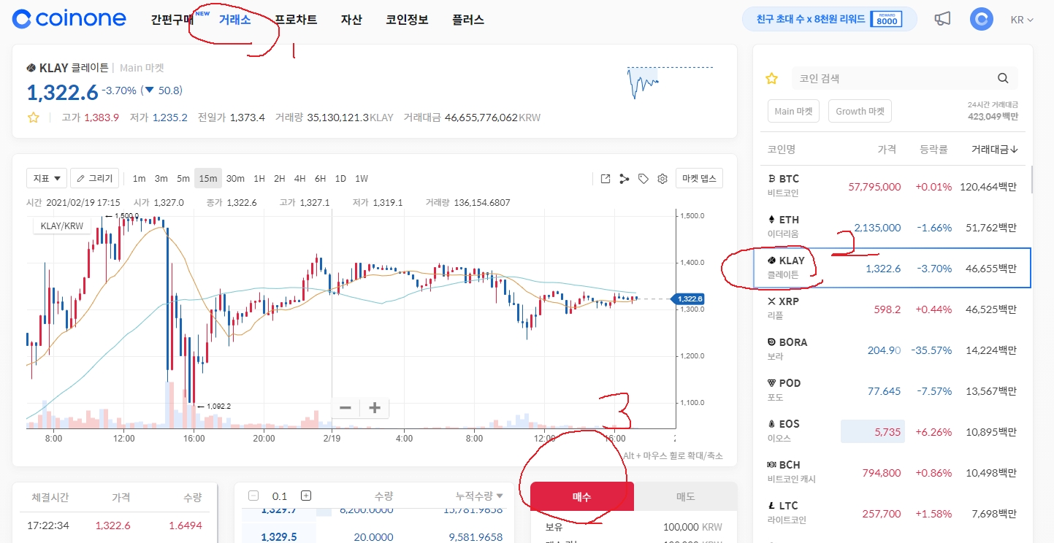Select the 2H chart interval
The width and height of the screenshot is (1054, 543).
click(280, 178)
